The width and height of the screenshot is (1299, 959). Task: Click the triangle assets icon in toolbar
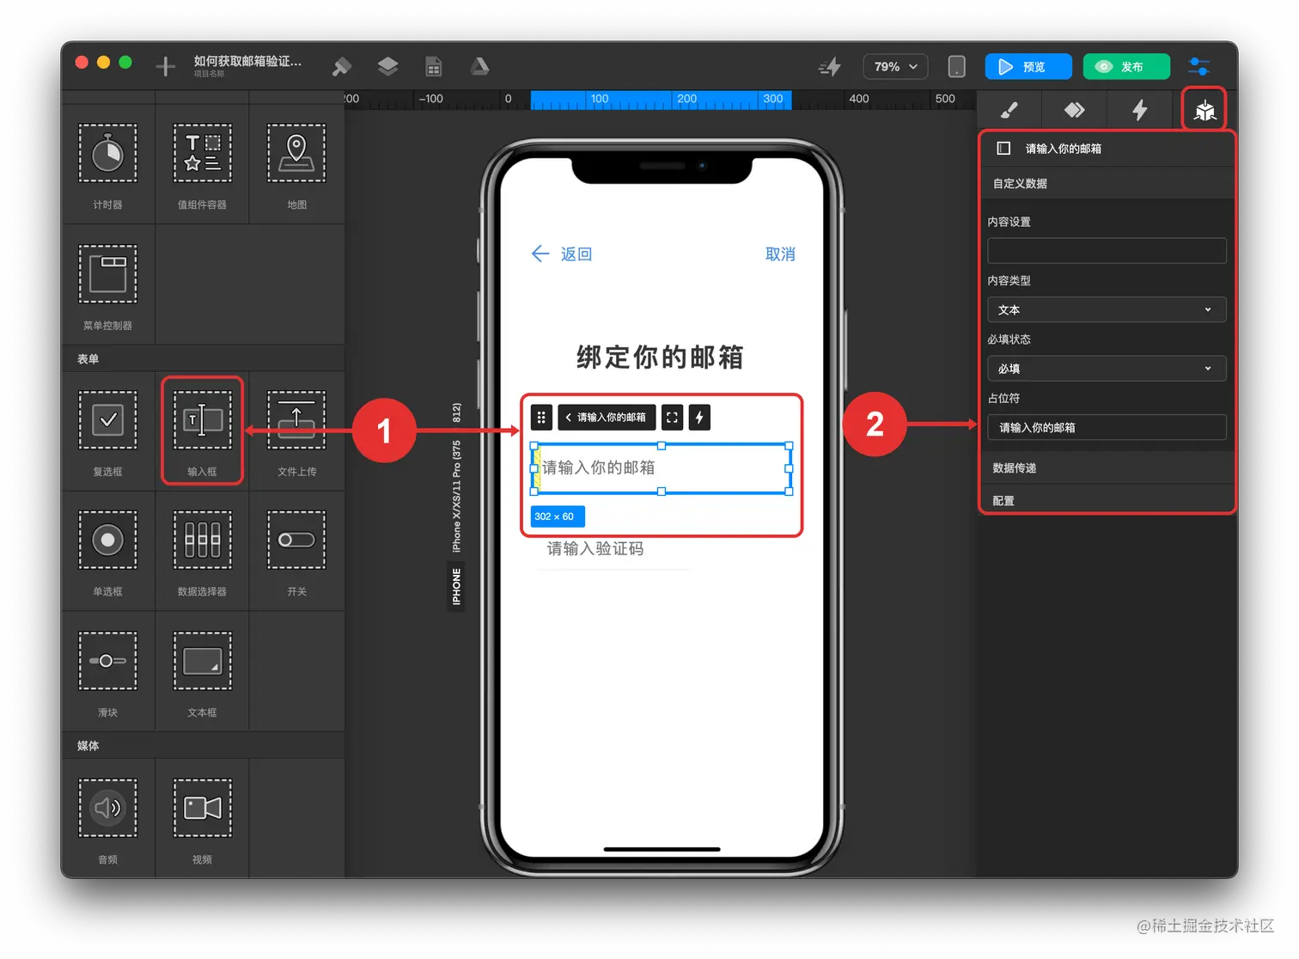click(x=479, y=66)
